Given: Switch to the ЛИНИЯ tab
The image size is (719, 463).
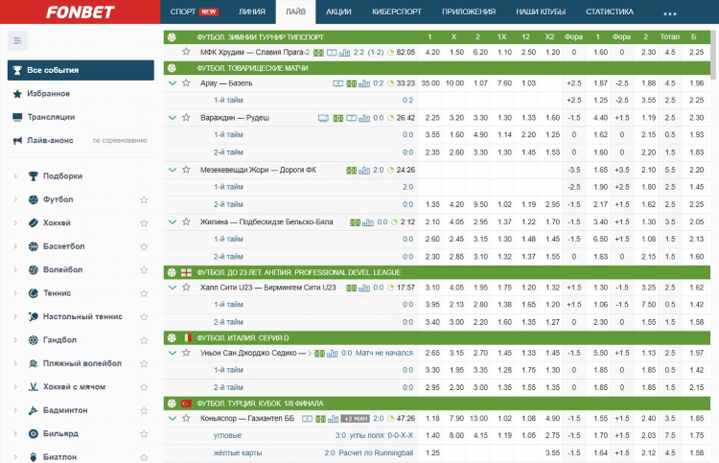Looking at the screenshot, I should 252,12.
